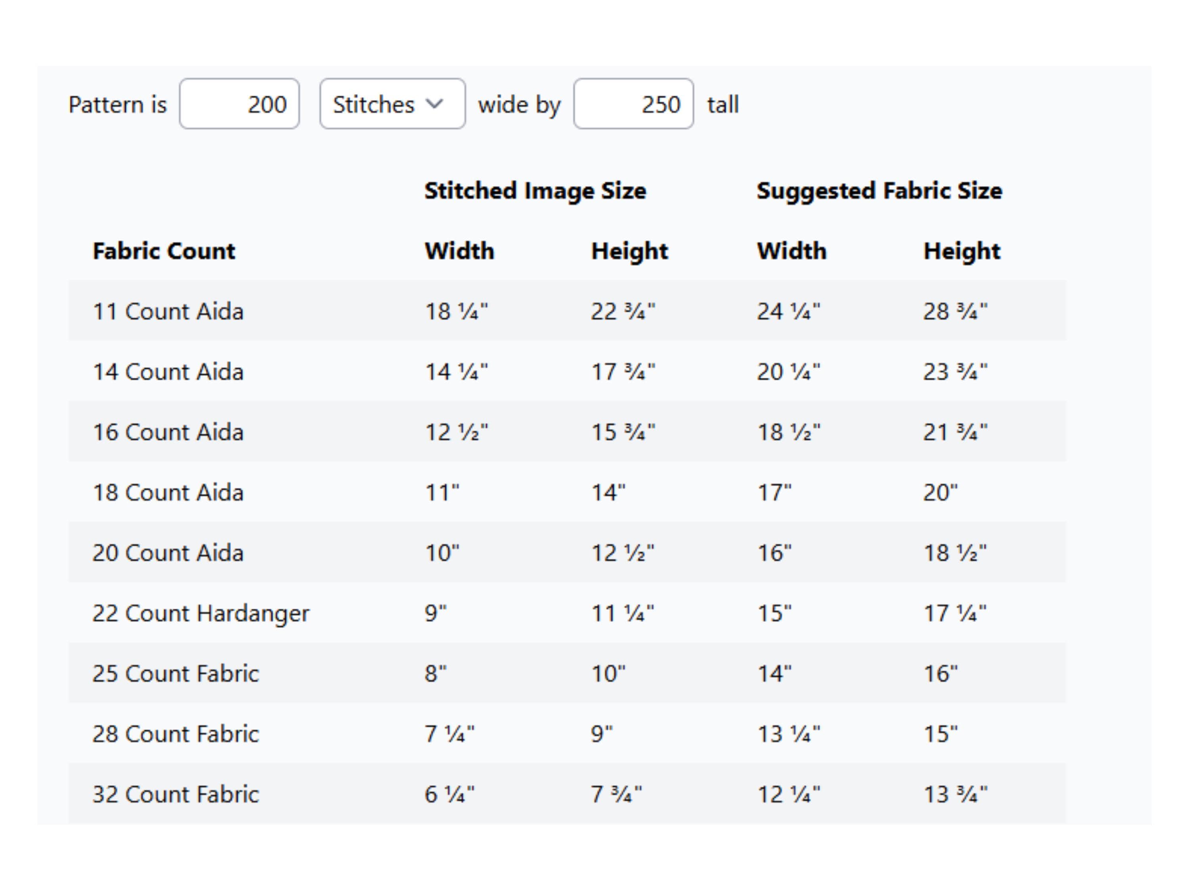1189x891 pixels.
Task: Click the 10" stitched height for 25 Count
Action: [608, 674]
